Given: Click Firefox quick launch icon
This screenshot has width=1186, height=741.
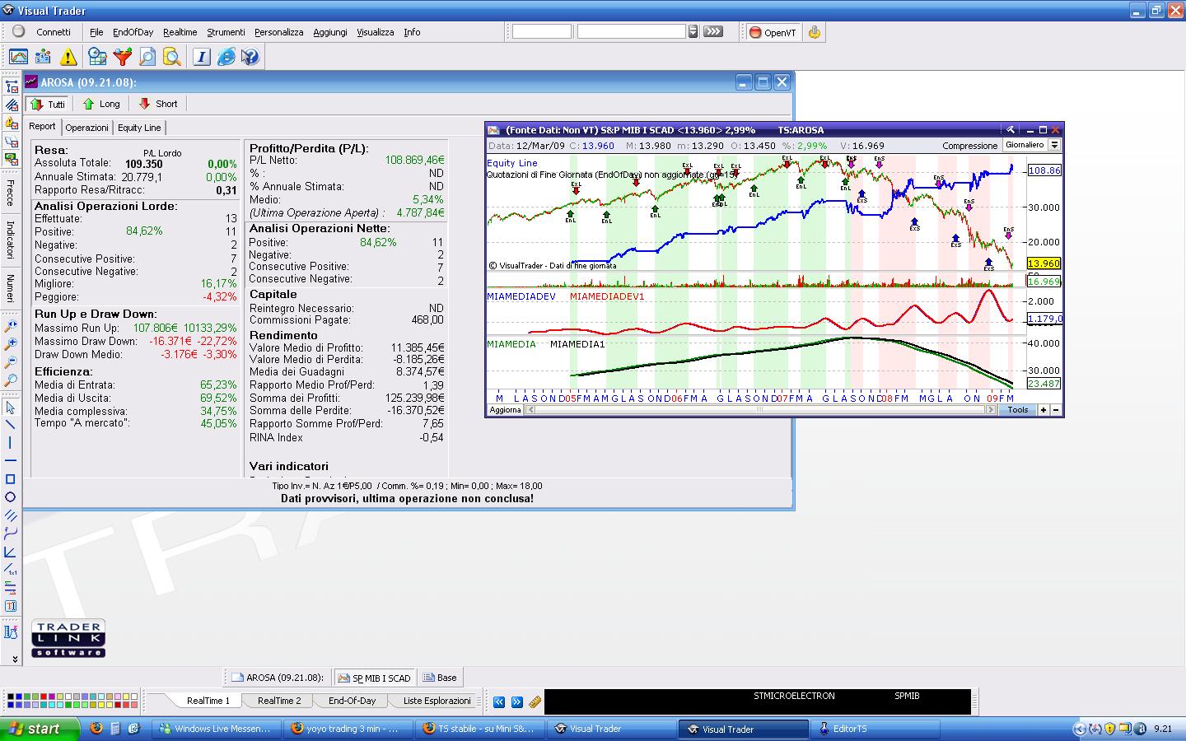Looking at the screenshot, I should [x=96, y=729].
